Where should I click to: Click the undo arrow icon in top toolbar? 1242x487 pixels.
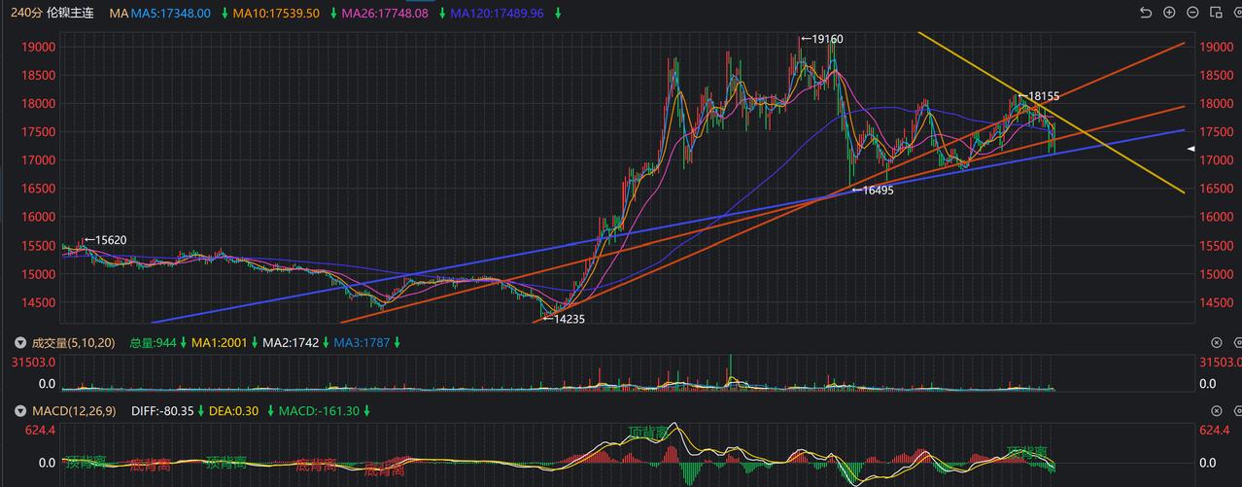click(x=1146, y=13)
